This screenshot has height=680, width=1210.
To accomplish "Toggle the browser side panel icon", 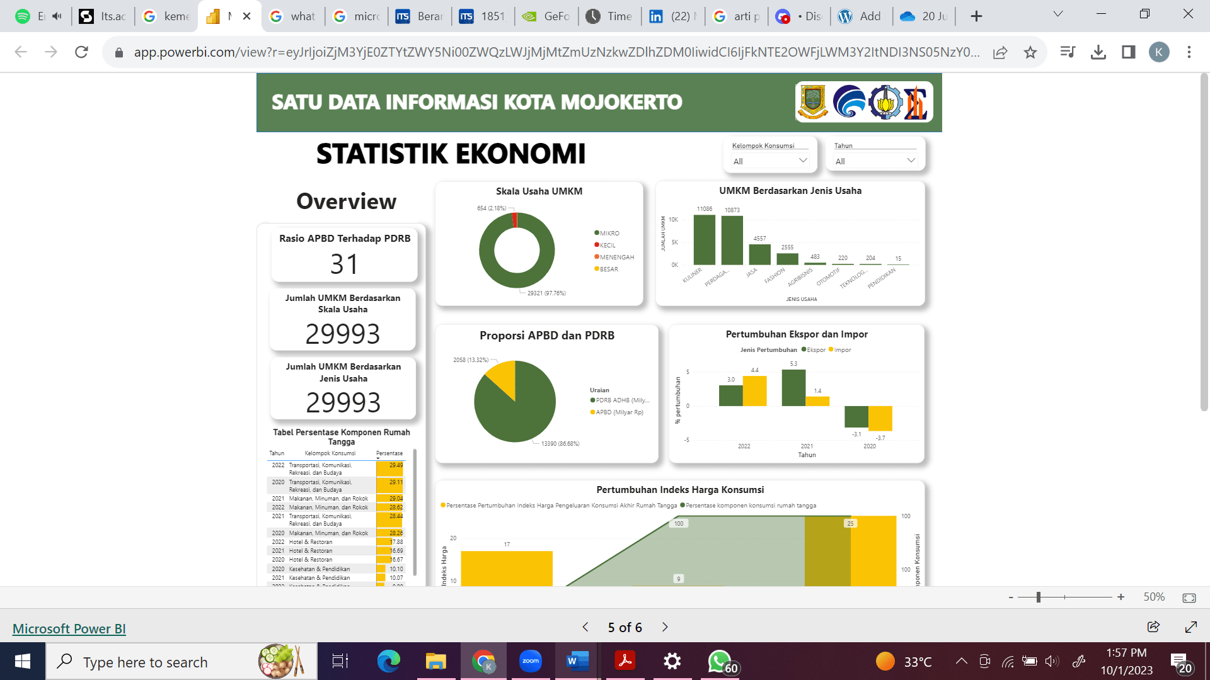I will (x=1128, y=52).
